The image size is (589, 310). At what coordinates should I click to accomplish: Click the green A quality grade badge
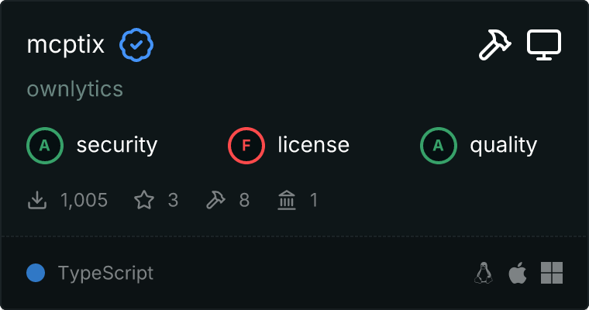439,145
